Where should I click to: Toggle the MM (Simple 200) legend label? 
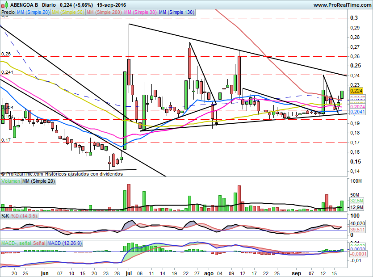tap(104, 13)
